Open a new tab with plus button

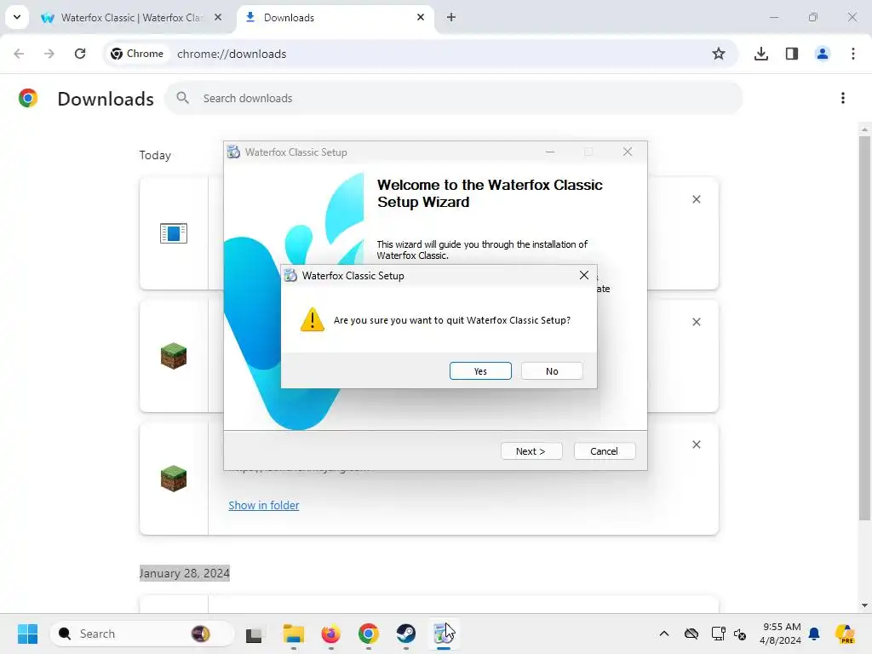451,17
